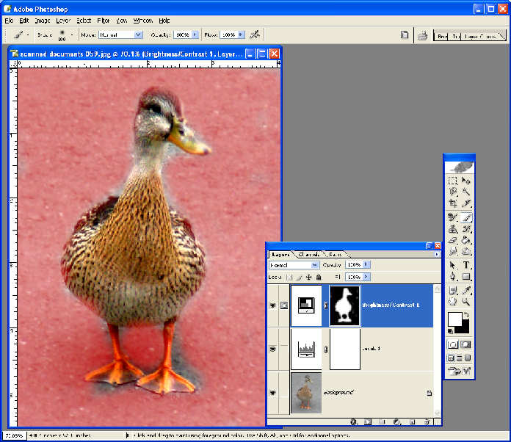This screenshot has height=442, width=511.
Task: Click the delete layer trash icon
Action: coord(427,422)
